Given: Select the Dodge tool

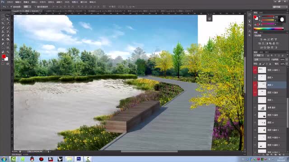Looking at the screenshot, I should coord(8,40).
